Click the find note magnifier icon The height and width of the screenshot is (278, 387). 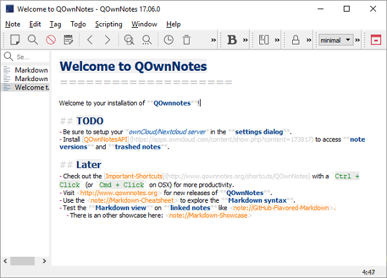click(32, 40)
